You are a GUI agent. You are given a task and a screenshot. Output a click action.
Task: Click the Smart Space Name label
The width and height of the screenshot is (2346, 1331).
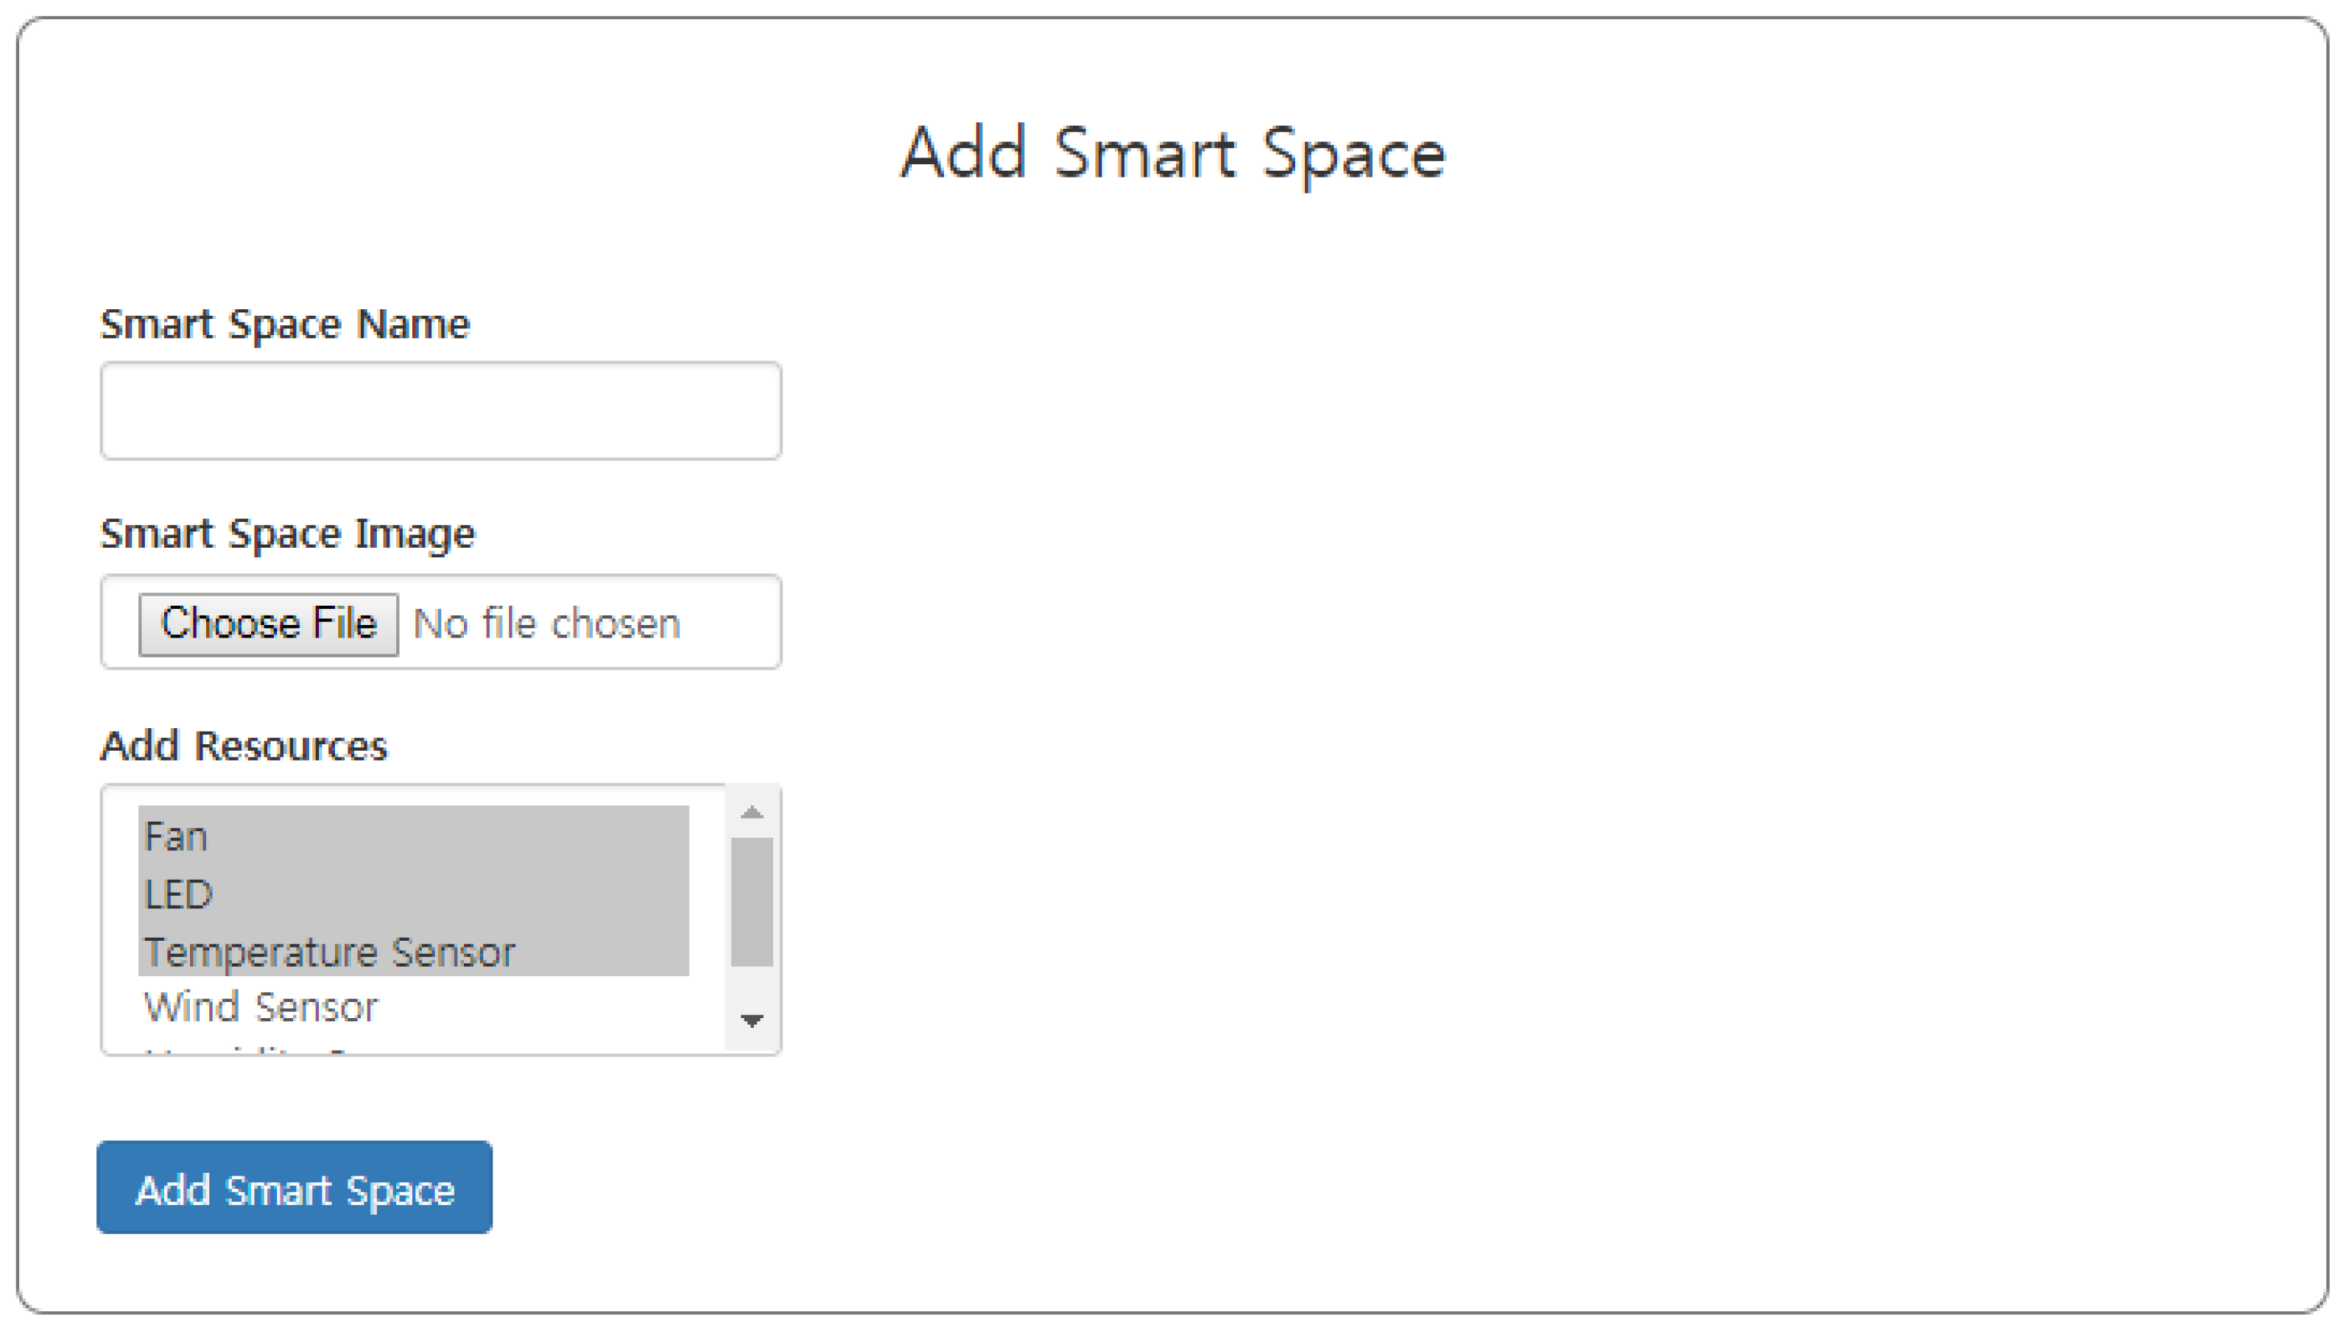pyautogui.click(x=285, y=325)
